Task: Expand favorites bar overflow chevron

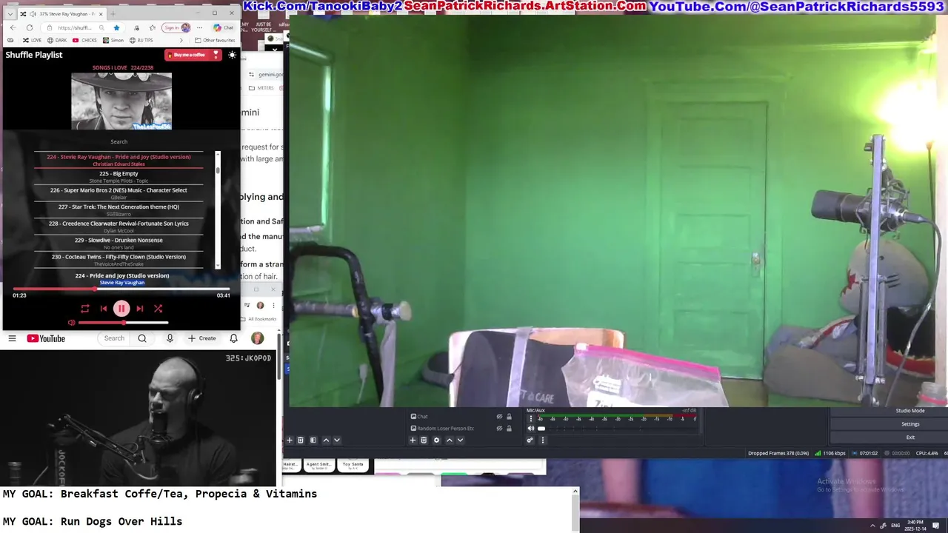Action: point(181,40)
